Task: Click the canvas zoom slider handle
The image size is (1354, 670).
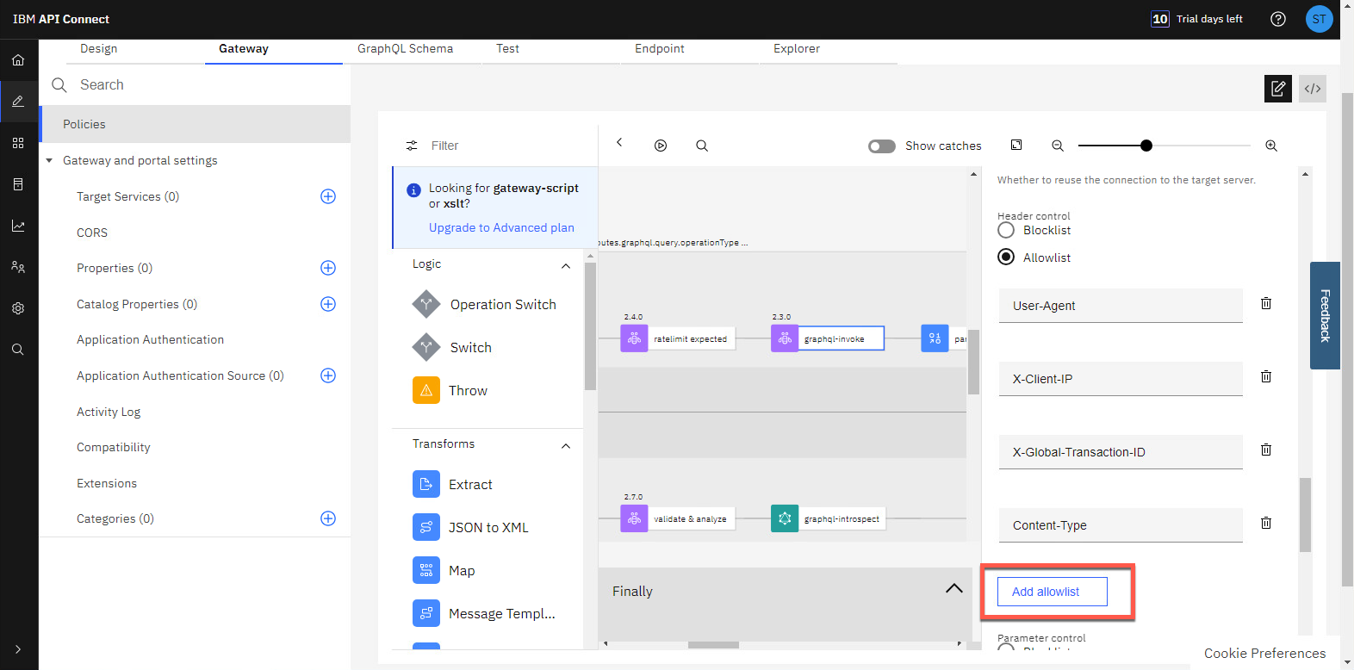Action: [1146, 146]
